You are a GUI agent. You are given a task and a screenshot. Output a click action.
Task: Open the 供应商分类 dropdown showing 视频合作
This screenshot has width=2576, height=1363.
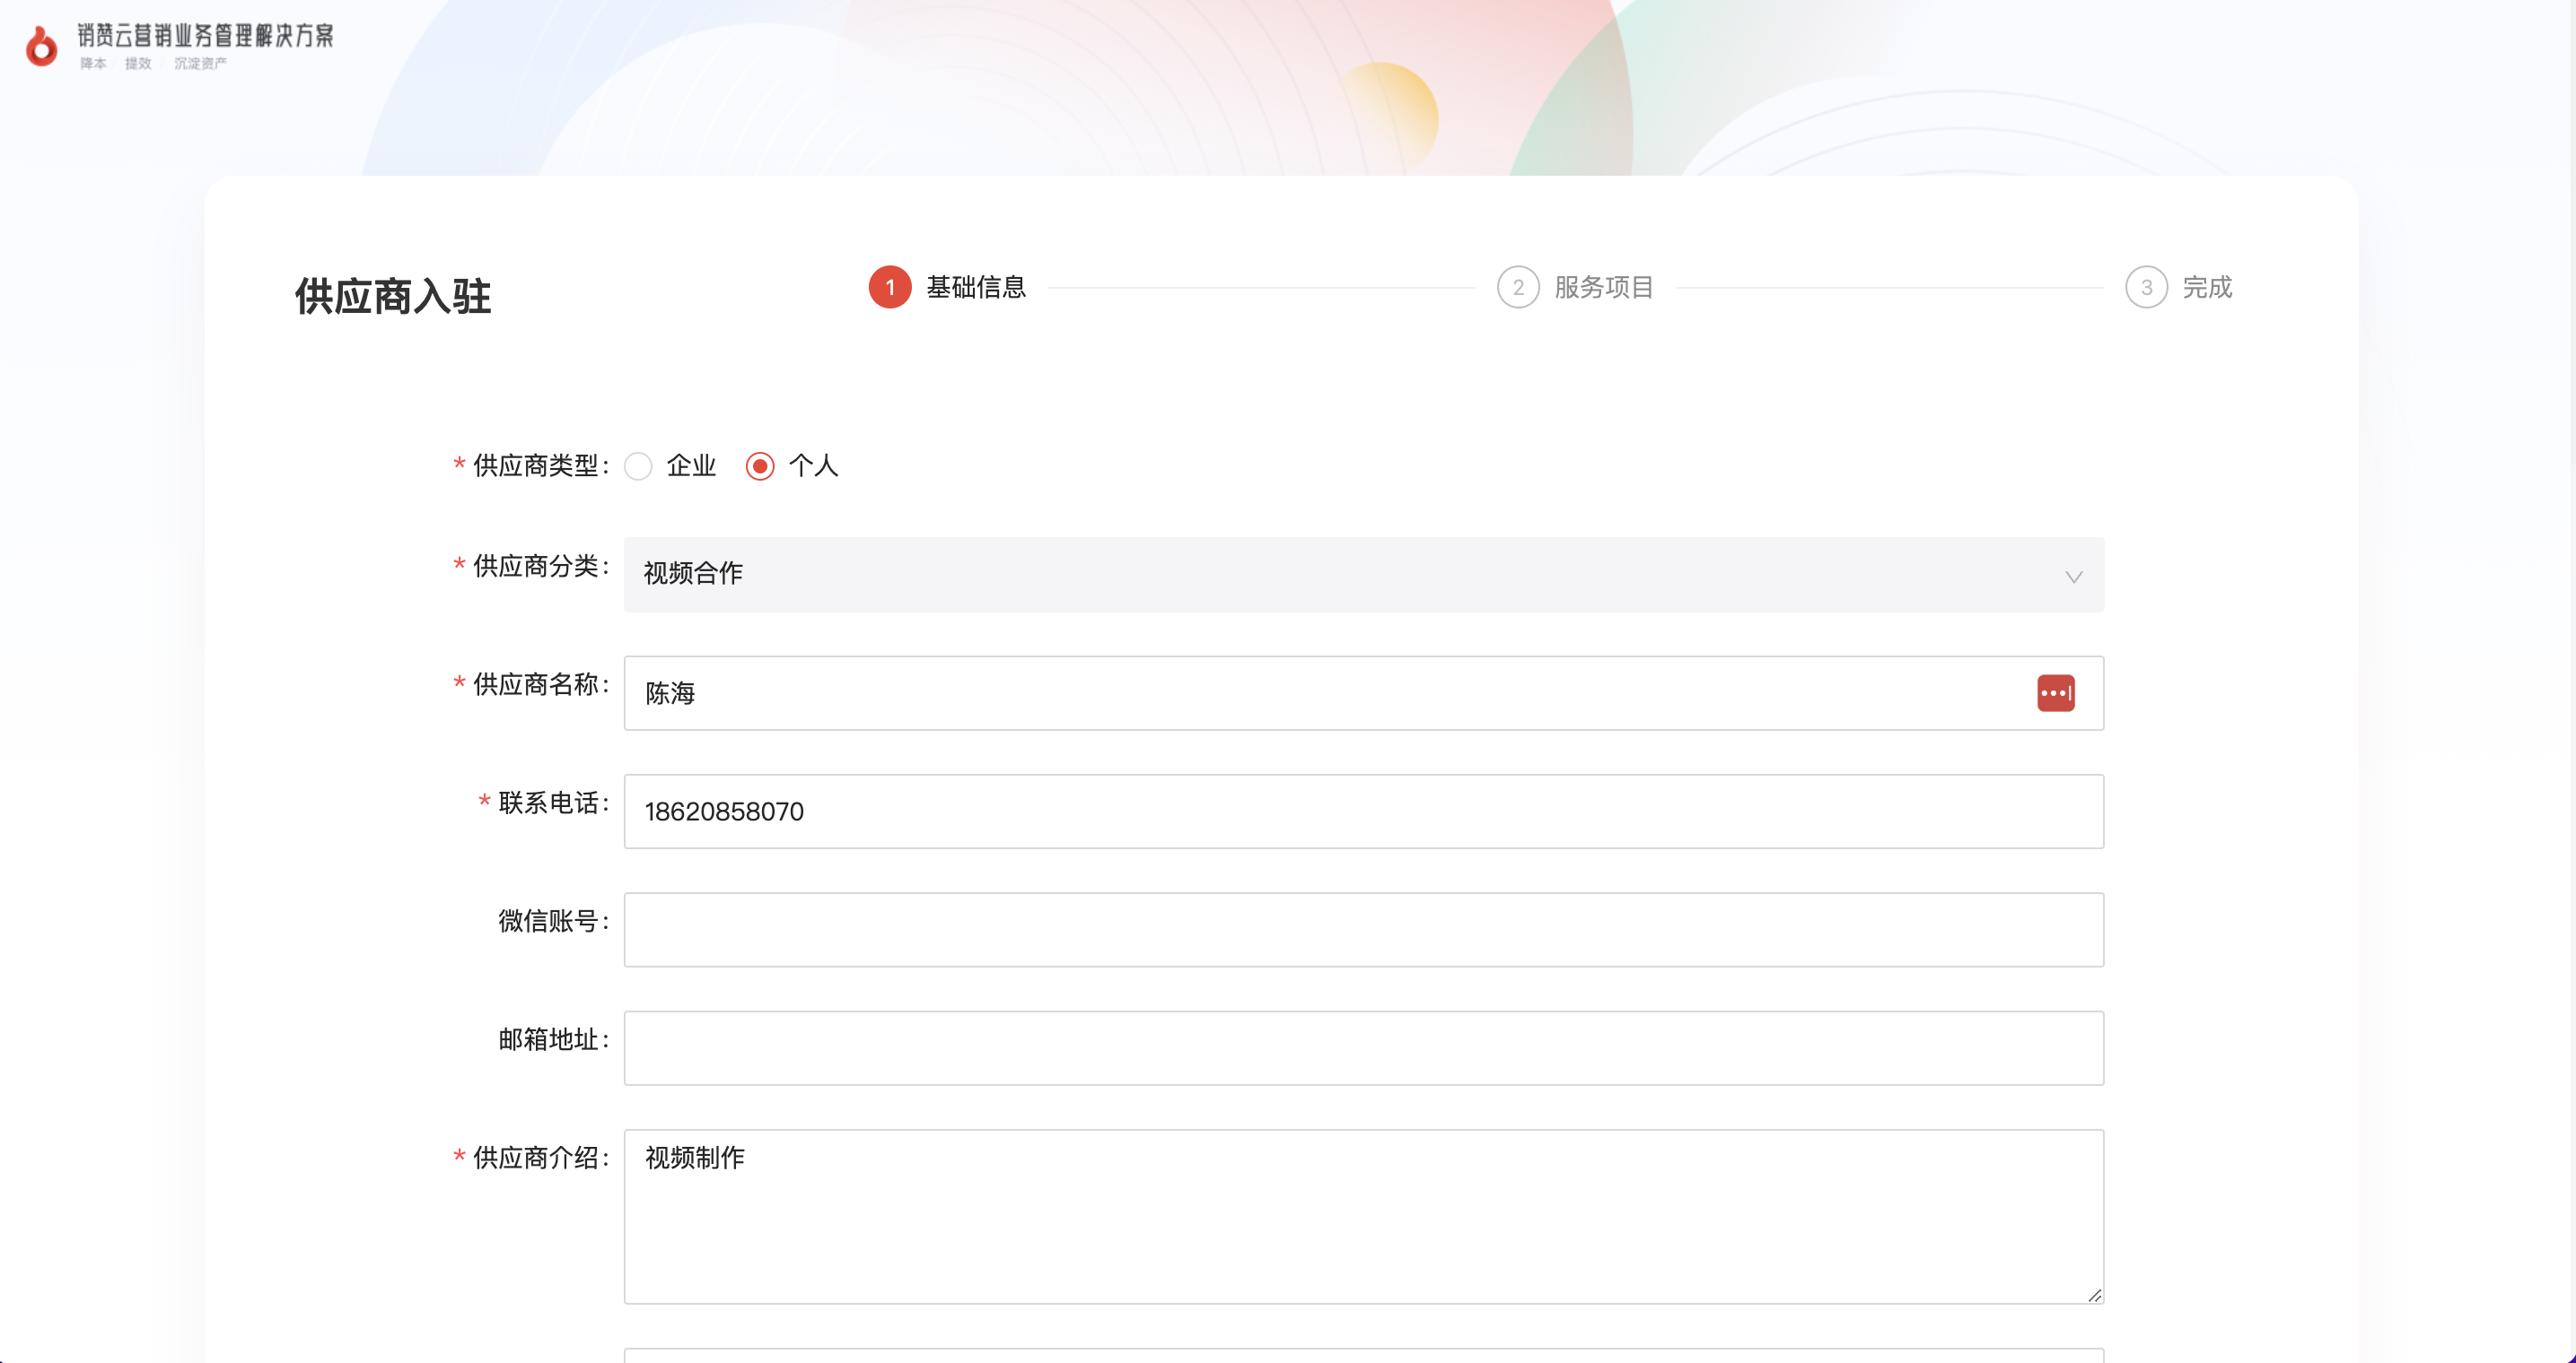(1364, 575)
